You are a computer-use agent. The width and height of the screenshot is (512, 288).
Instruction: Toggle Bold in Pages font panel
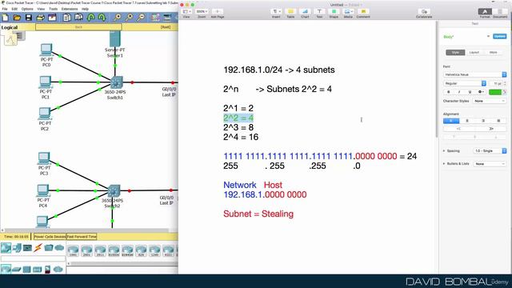449,92
